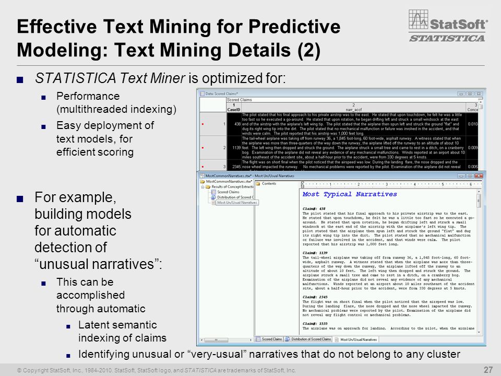Click the Claim#: 438 label in the report

click(314, 209)
